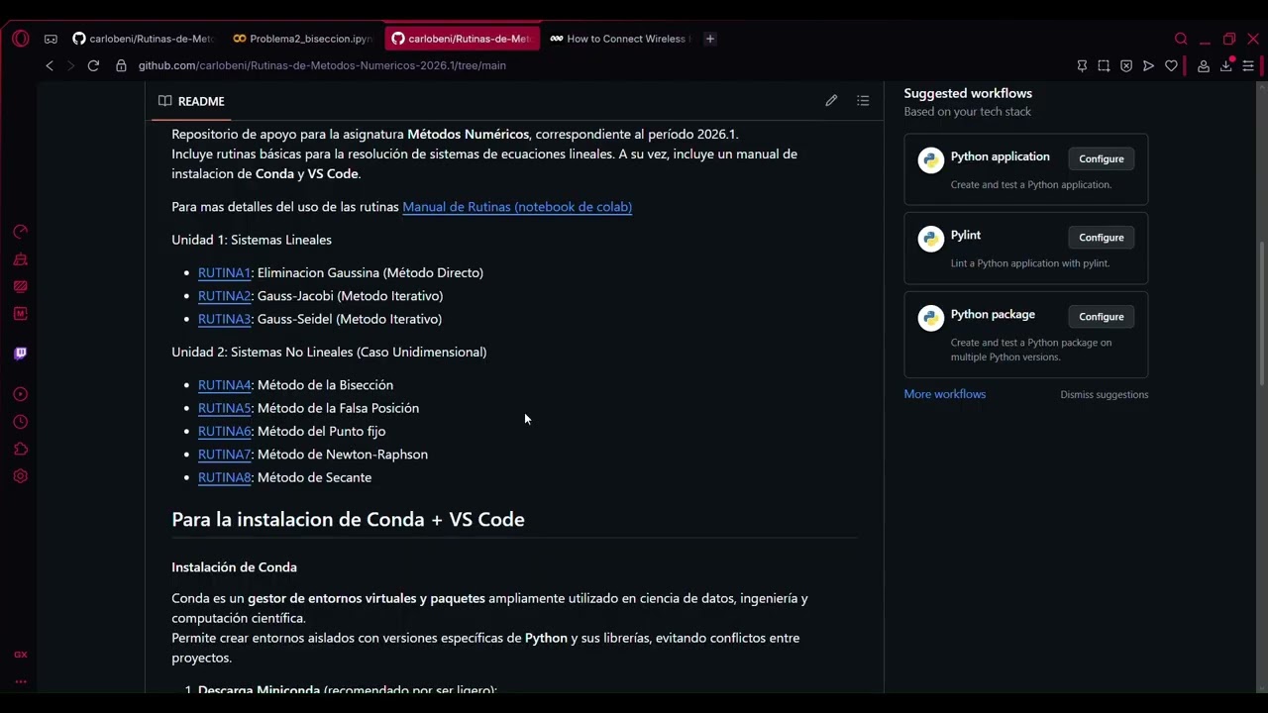
Task: Open easy setup sliders icon
Action: point(1248,65)
